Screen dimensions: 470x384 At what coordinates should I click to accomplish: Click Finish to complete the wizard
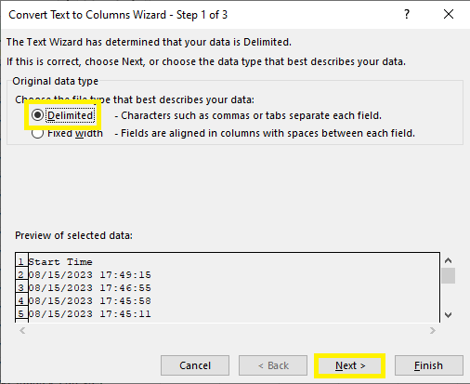point(429,365)
